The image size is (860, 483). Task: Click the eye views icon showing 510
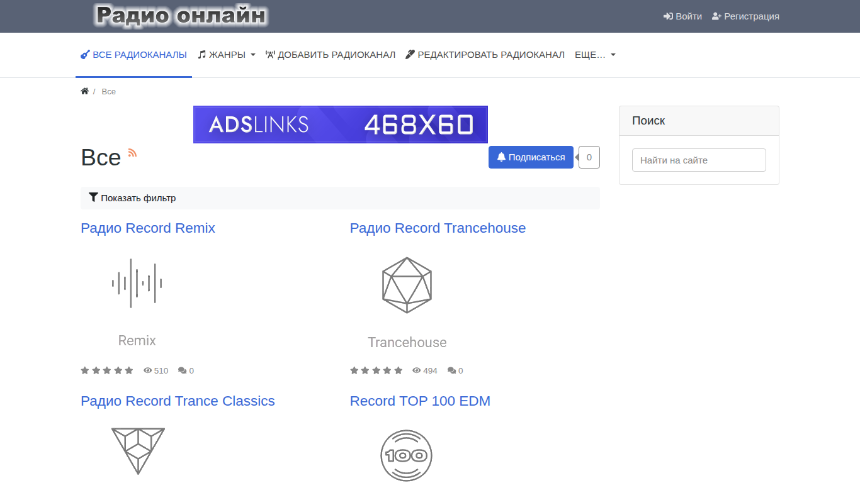click(x=148, y=370)
